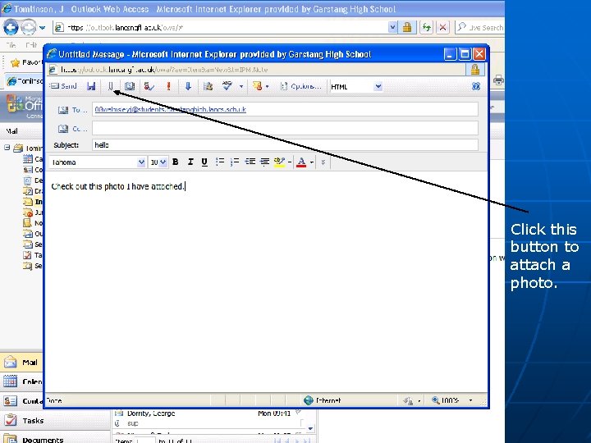This screenshot has width=591, height=443.
Task: Click the Favorites star in background browser
Action: (x=15, y=62)
